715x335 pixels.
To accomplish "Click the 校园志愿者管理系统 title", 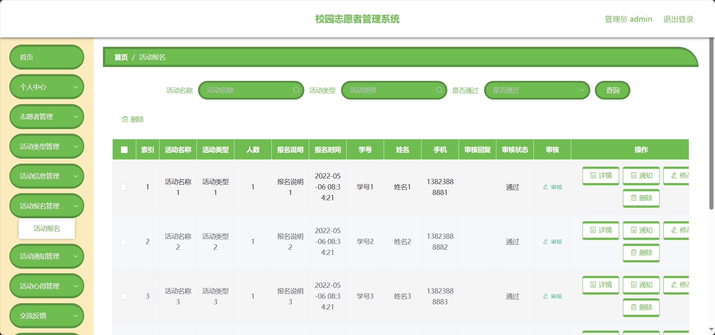I will 357,19.
